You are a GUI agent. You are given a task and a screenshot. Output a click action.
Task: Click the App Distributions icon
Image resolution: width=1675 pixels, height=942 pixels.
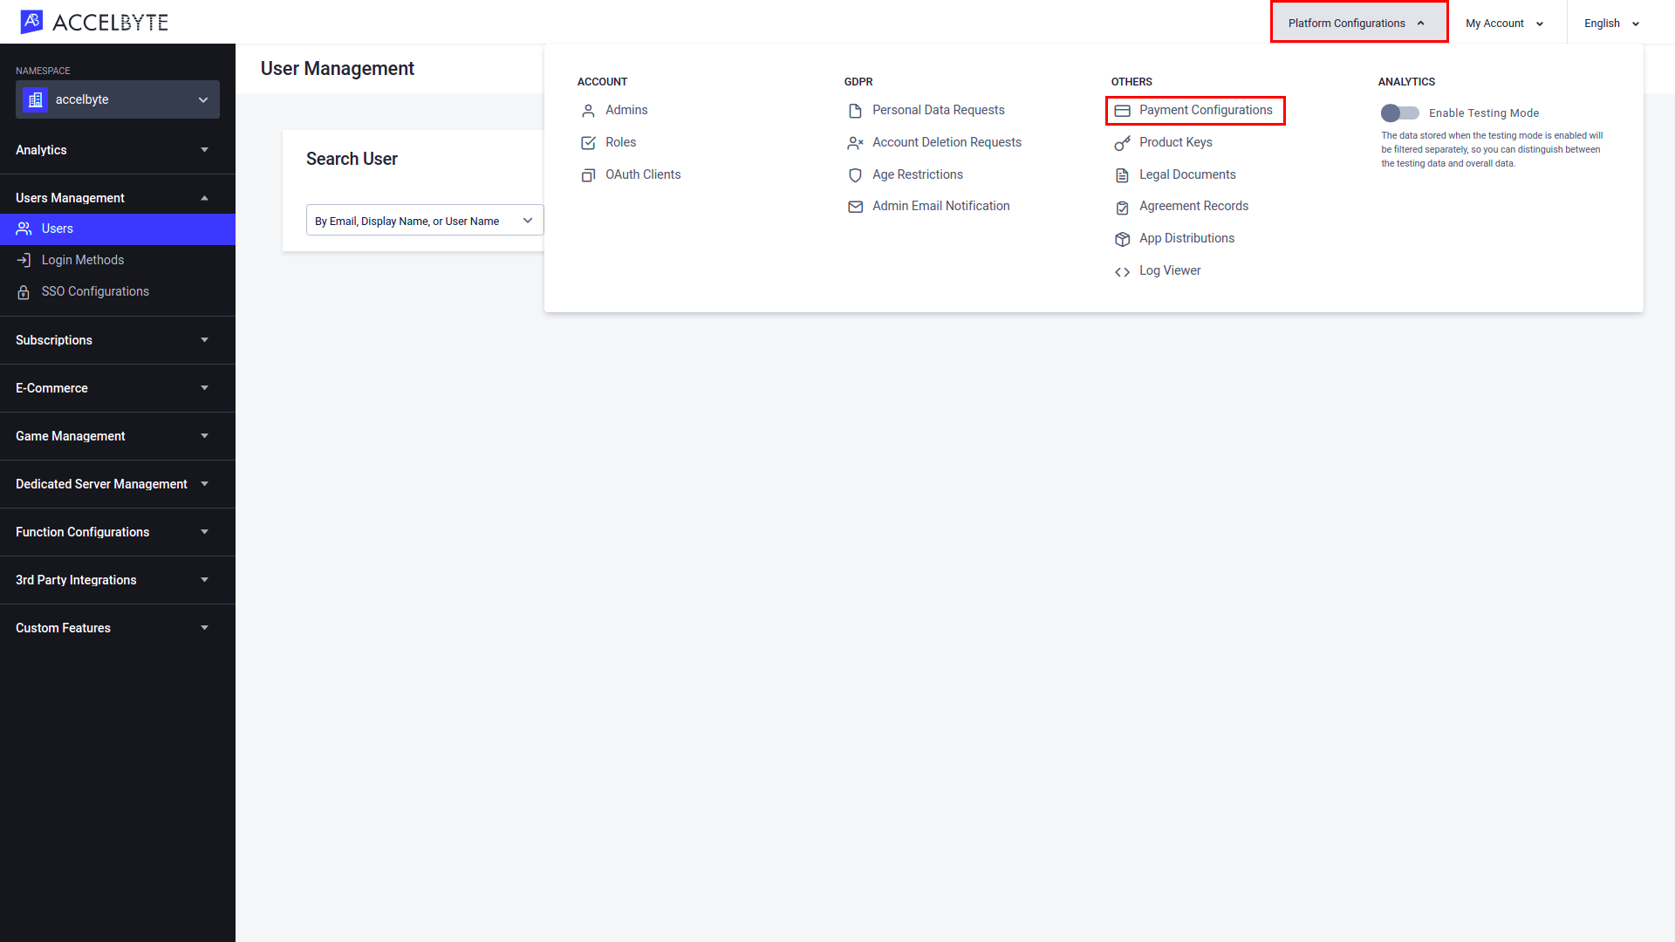1122,238
